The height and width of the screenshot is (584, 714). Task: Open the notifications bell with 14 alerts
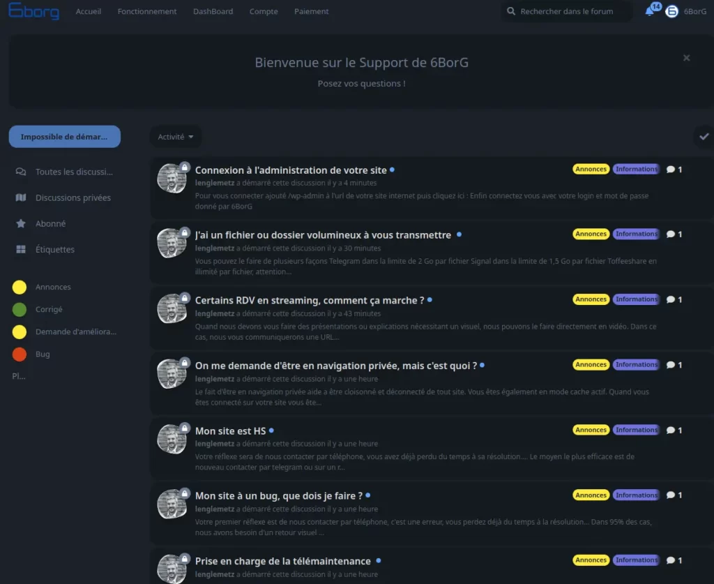648,11
